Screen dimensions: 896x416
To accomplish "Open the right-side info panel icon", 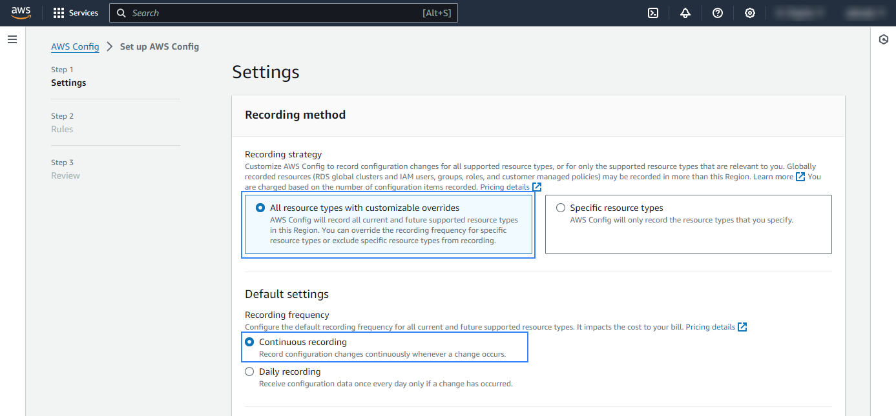I will click(x=884, y=40).
